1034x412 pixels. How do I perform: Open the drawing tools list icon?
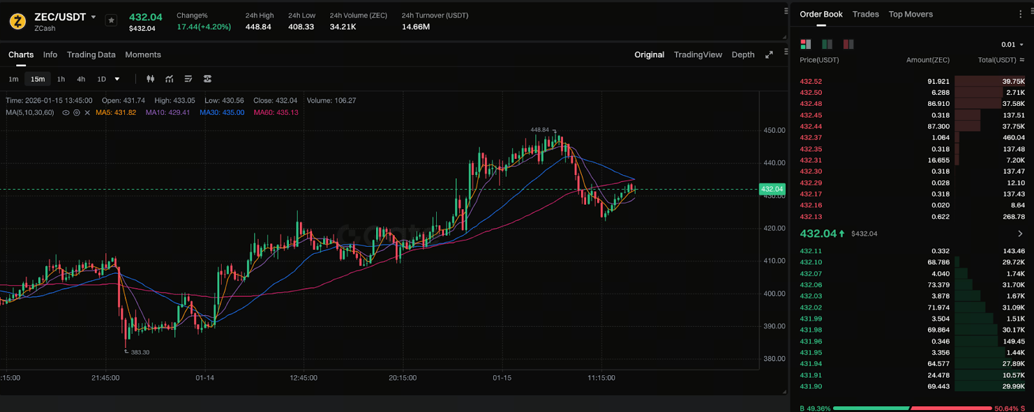point(188,79)
